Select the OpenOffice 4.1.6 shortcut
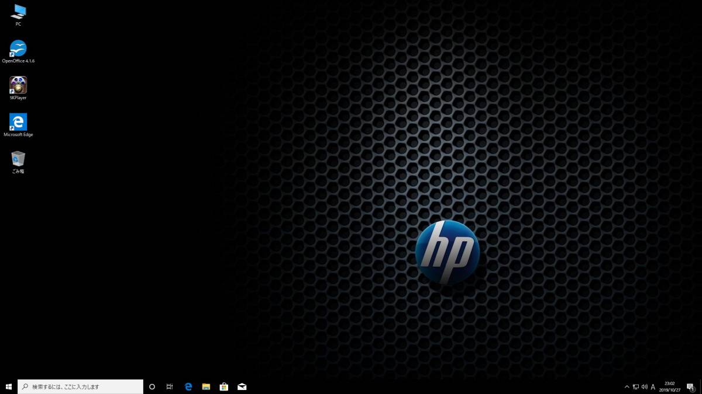The image size is (702, 394). (18, 51)
